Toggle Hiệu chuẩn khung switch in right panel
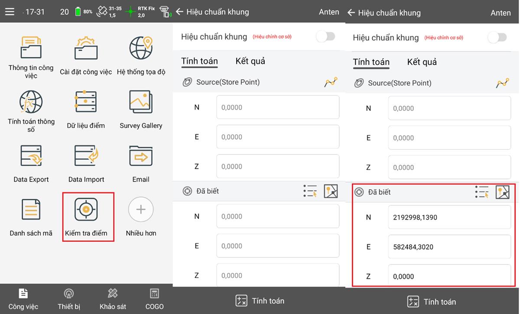The image size is (520, 314). pos(497,38)
